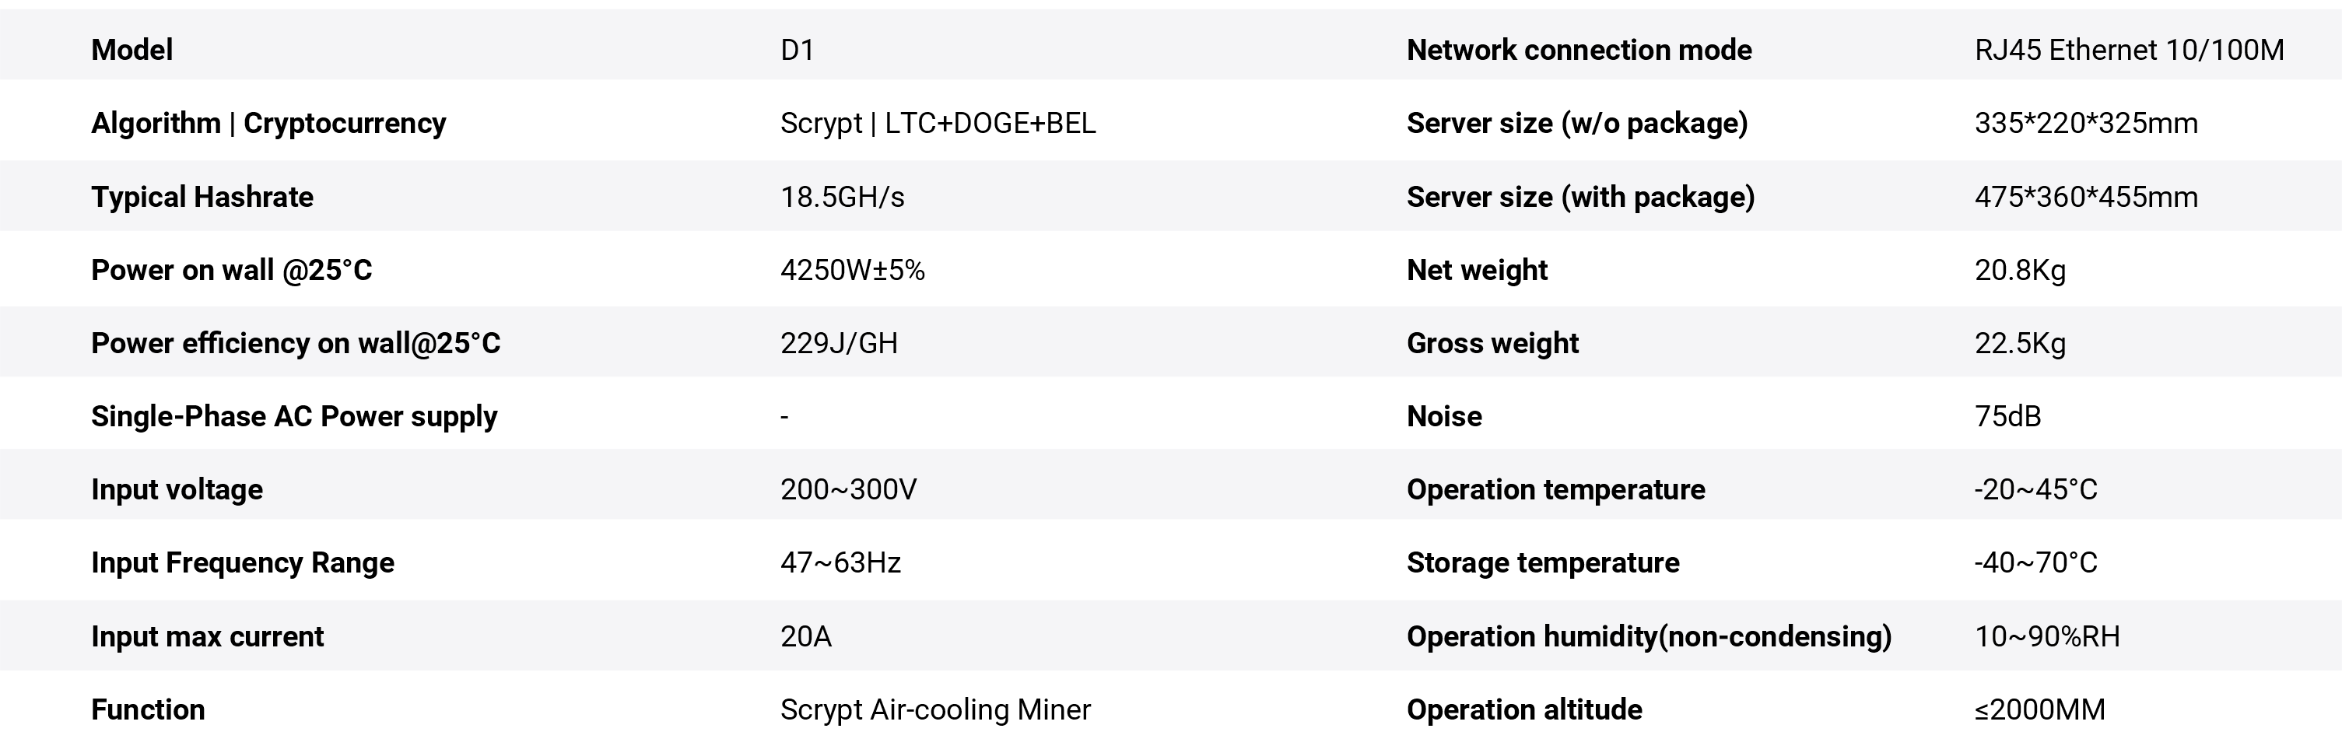Screen dimensions: 2342x753
Task: Click the 4250W±5% power value
Action: point(852,270)
